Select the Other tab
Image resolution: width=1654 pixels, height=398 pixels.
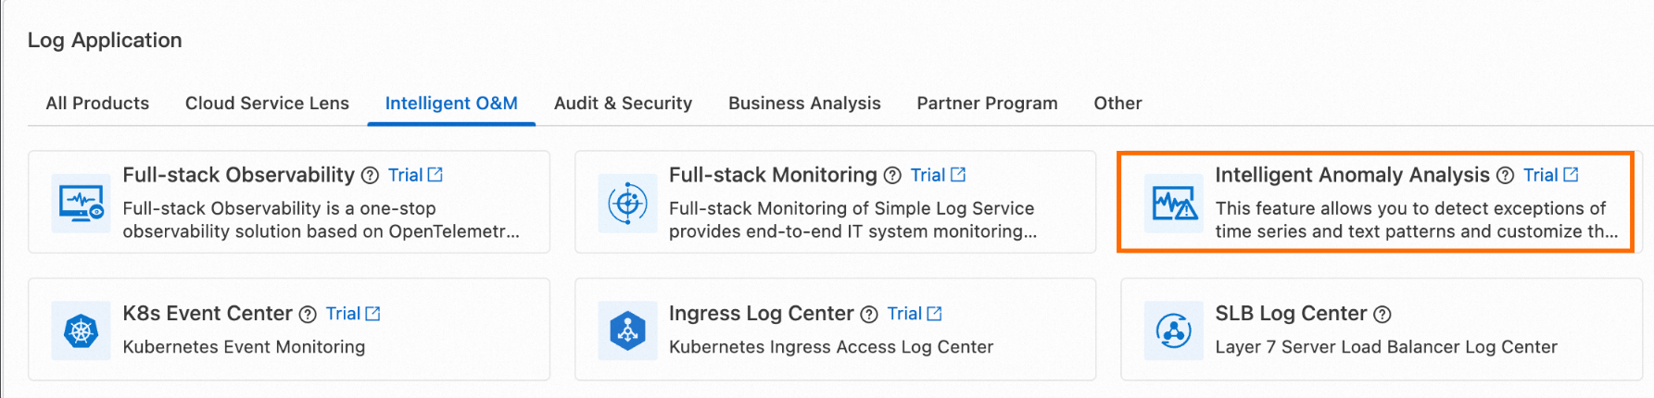(x=1117, y=104)
